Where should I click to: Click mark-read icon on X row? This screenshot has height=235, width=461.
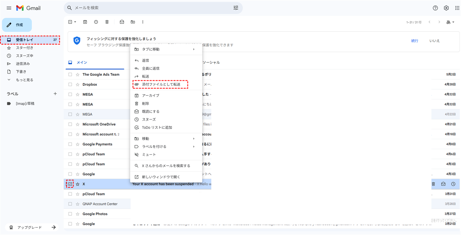pos(443,184)
